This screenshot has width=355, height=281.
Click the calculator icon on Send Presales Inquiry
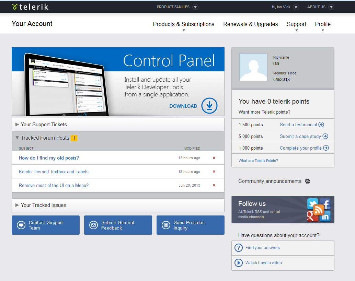(166, 225)
